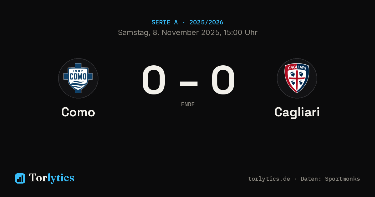Screen dimensions: 375x197
Task: Select the 2025/2026 season label
Action: (x=206, y=23)
